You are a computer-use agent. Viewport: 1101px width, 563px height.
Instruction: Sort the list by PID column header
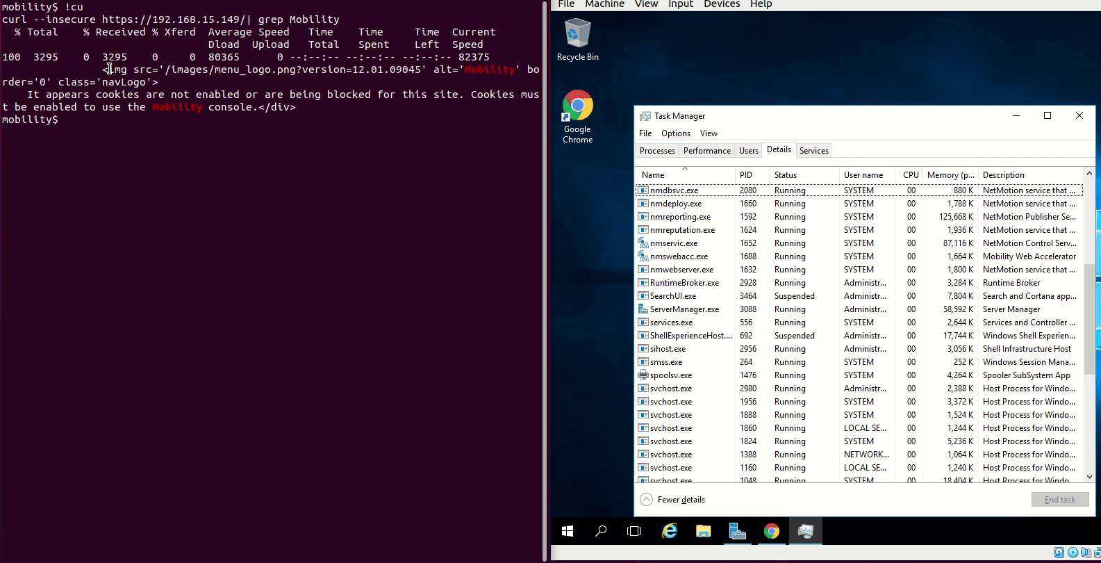(x=746, y=175)
